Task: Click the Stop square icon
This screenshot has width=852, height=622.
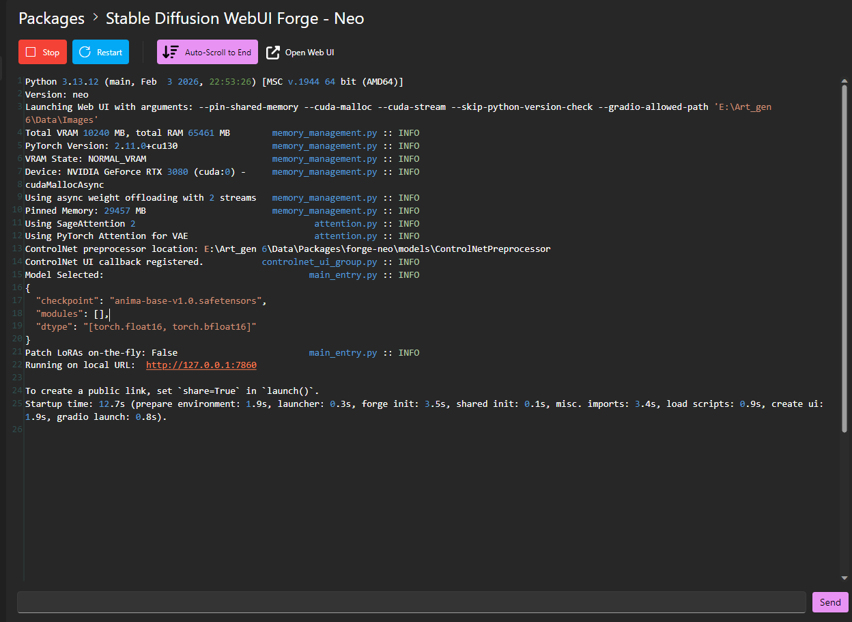Action: click(30, 52)
